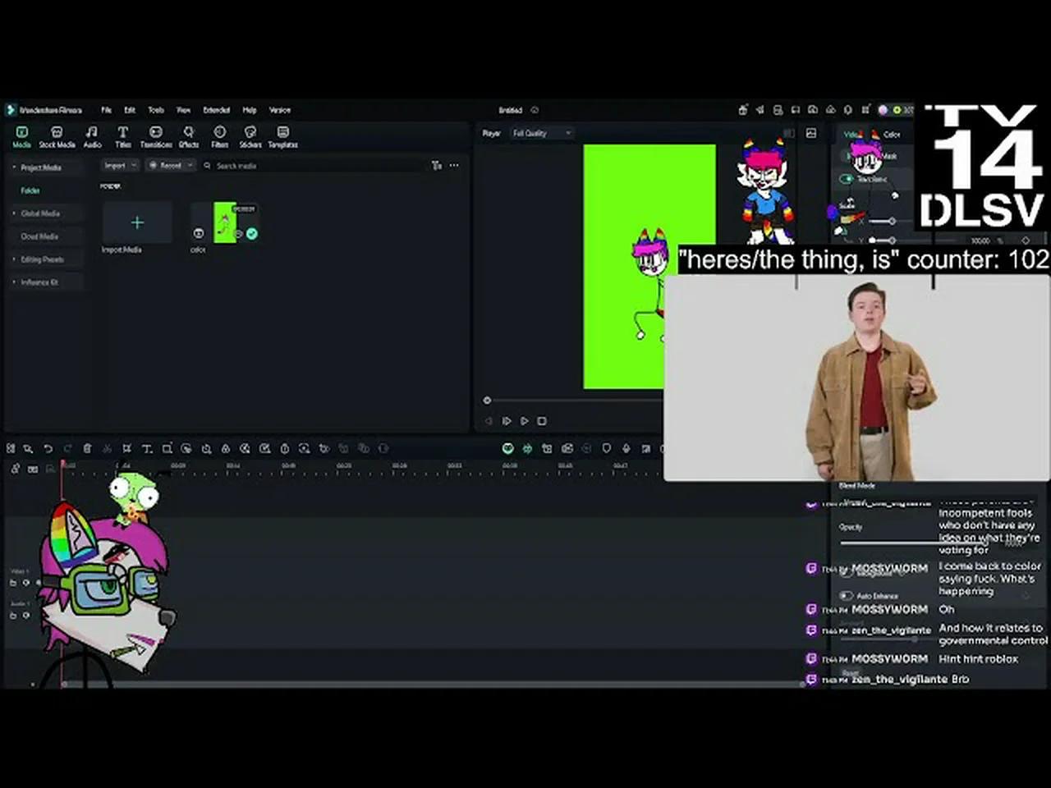1051x788 pixels.
Task: Click the trash delete icon in timeline toolbar
Action: [87, 449]
